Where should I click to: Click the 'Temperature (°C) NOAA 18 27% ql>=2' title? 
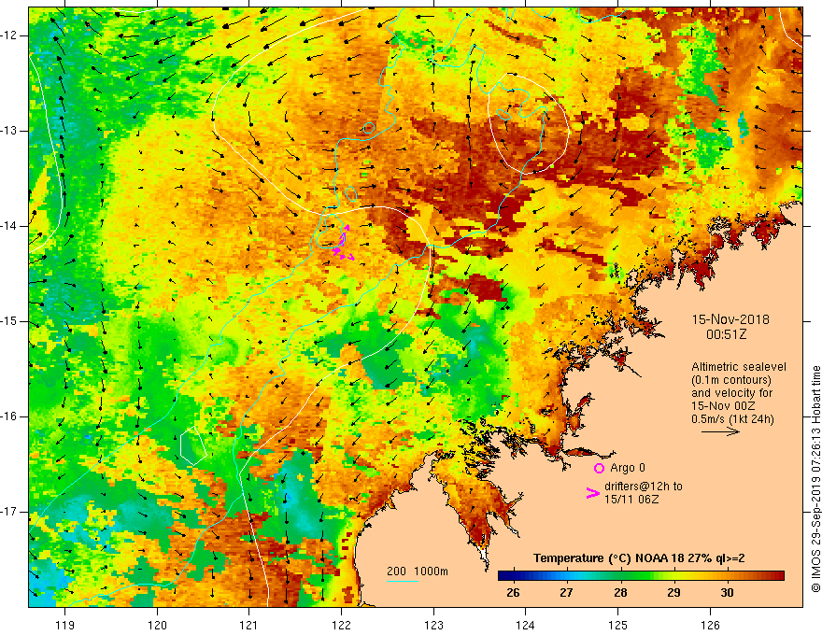(639, 558)
